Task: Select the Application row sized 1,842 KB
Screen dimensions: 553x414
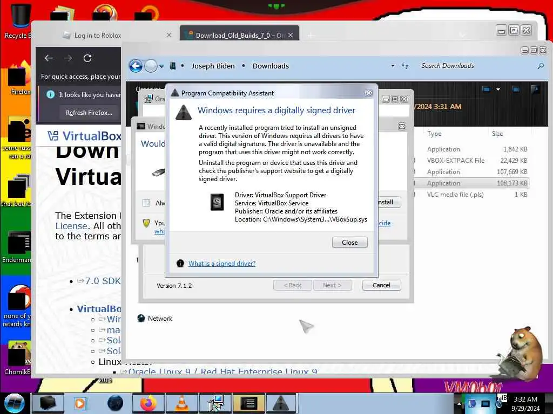Action: point(471,149)
